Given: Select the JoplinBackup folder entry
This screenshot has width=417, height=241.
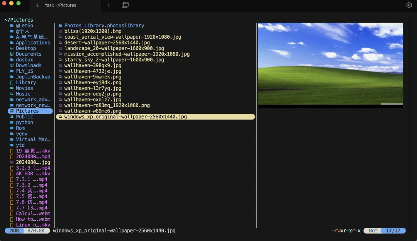Looking at the screenshot, I should [33, 77].
